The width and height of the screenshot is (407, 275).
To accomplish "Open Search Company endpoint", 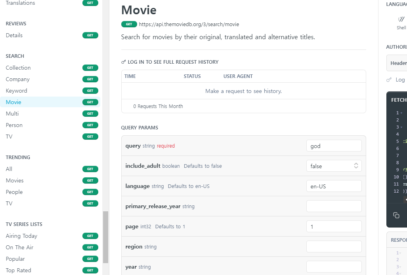I will tap(50, 79).
